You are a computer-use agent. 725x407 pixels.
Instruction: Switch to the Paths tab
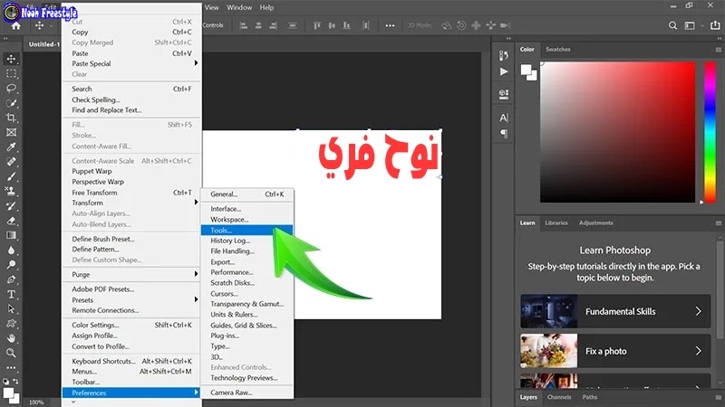coord(590,397)
